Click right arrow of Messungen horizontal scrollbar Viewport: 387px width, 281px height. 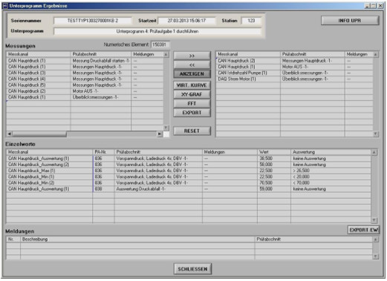point(160,133)
